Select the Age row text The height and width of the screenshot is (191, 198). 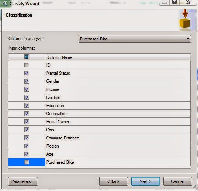50,154
